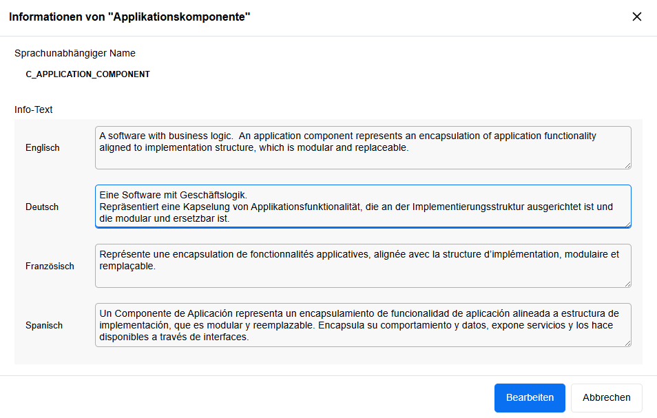Click the resize handle of the Englisch field
657x418 pixels.
pyautogui.click(x=627, y=165)
